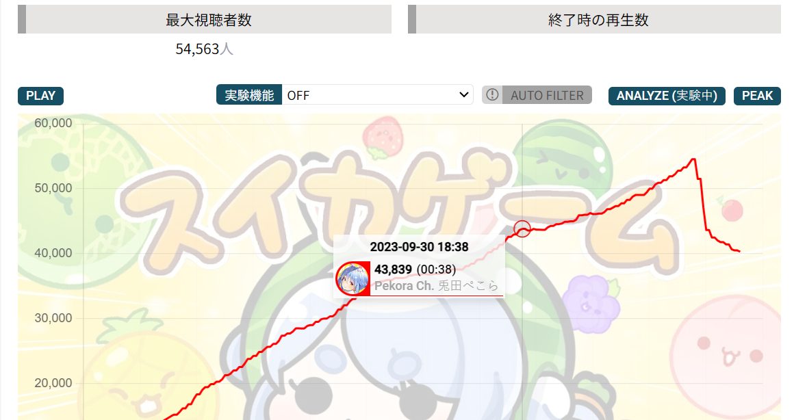Click the circle marker on the red line
794x420 pixels.
(522, 229)
